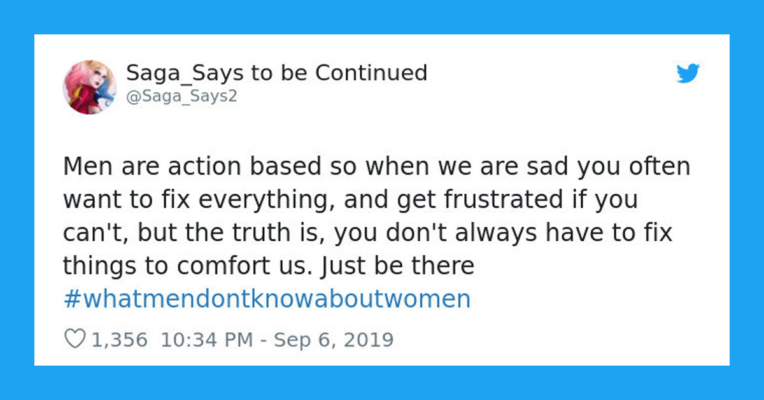Click the hashtag link below the tweet text
This screenshot has width=764, height=400.
point(267,298)
